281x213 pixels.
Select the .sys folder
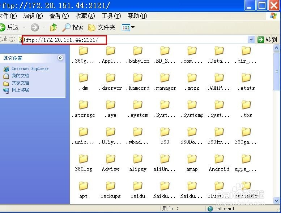click(110, 109)
